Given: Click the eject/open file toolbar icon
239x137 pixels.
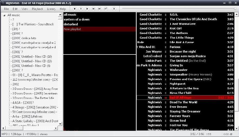Looking at the screenshot, I should tap(114, 9).
